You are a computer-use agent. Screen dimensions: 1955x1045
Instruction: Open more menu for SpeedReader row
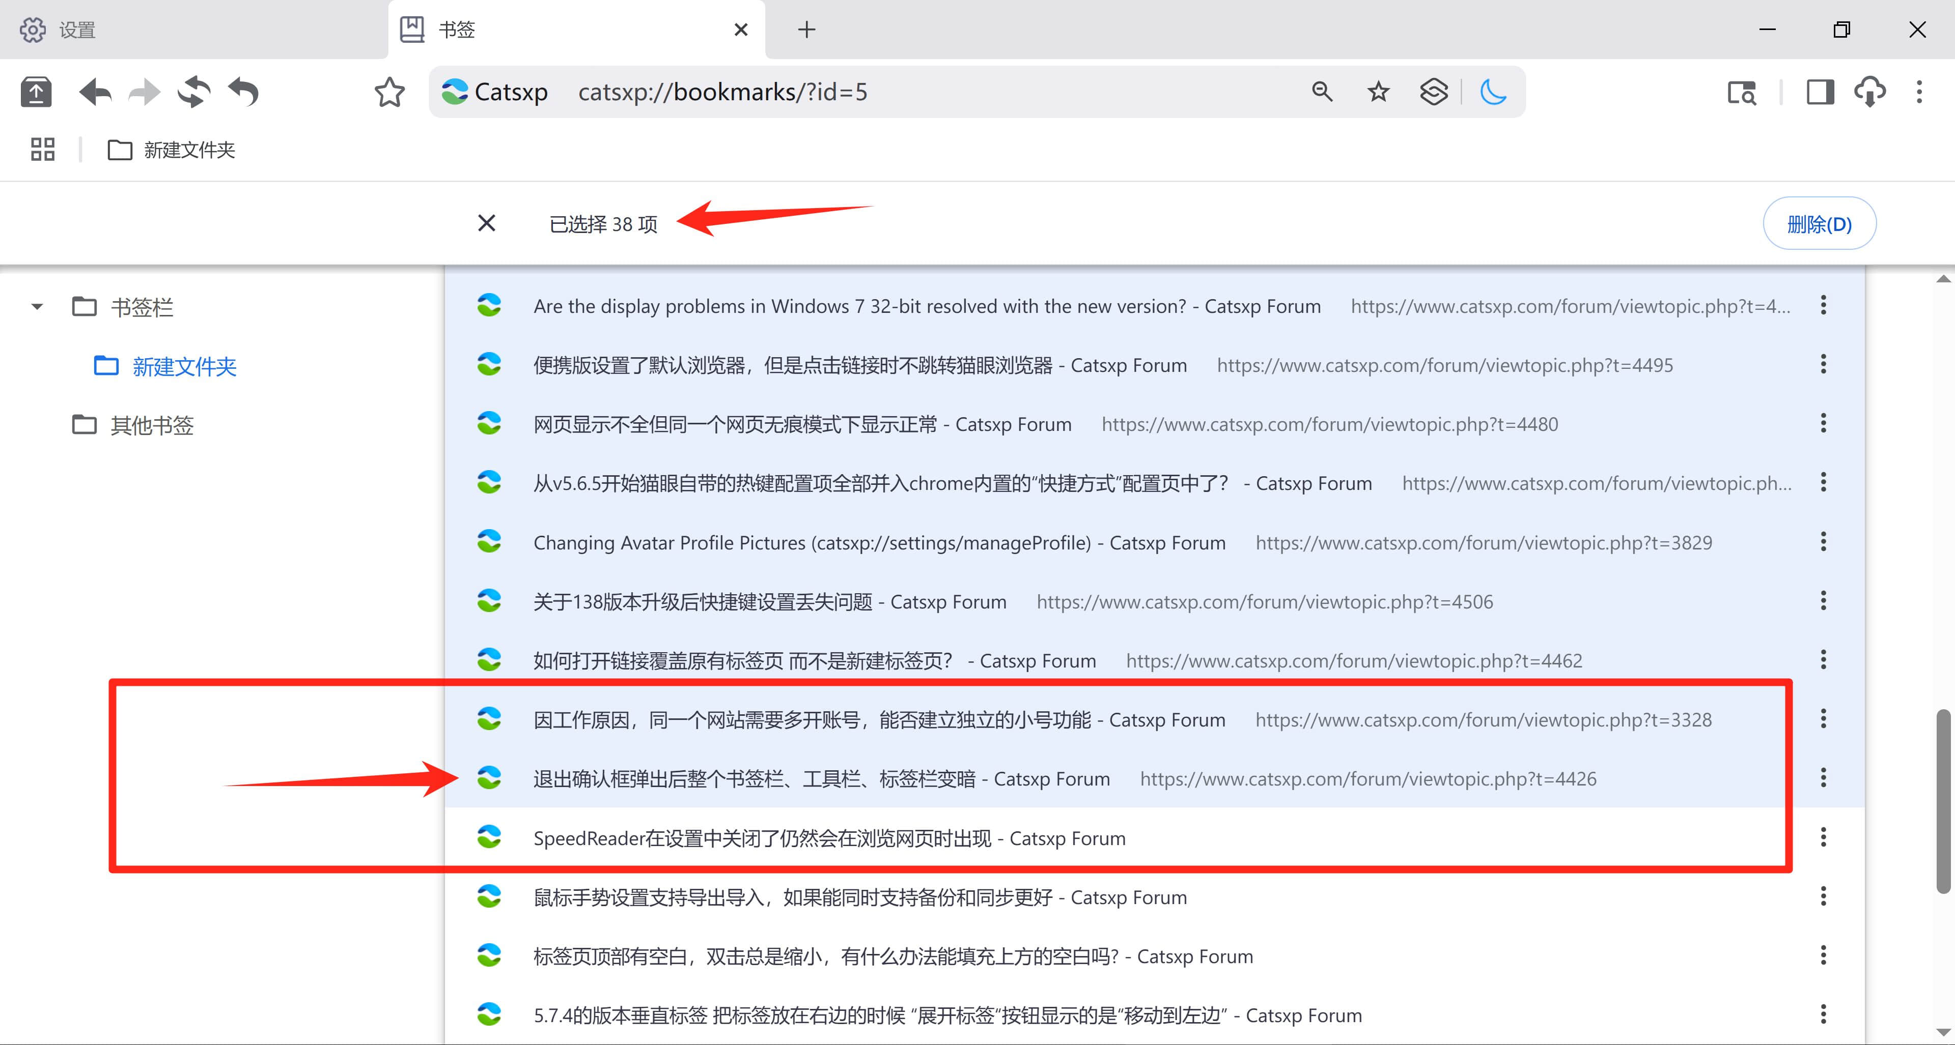(x=1823, y=837)
